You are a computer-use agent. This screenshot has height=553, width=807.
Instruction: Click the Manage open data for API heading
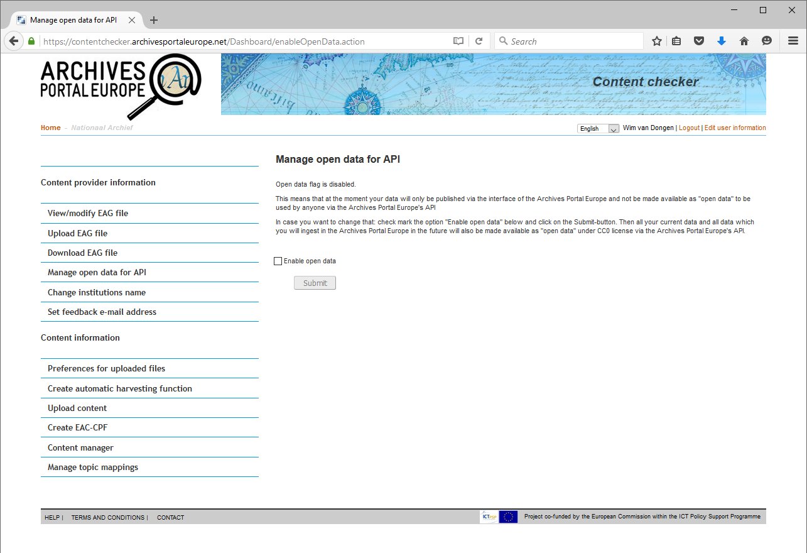pyautogui.click(x=338, y=160)
